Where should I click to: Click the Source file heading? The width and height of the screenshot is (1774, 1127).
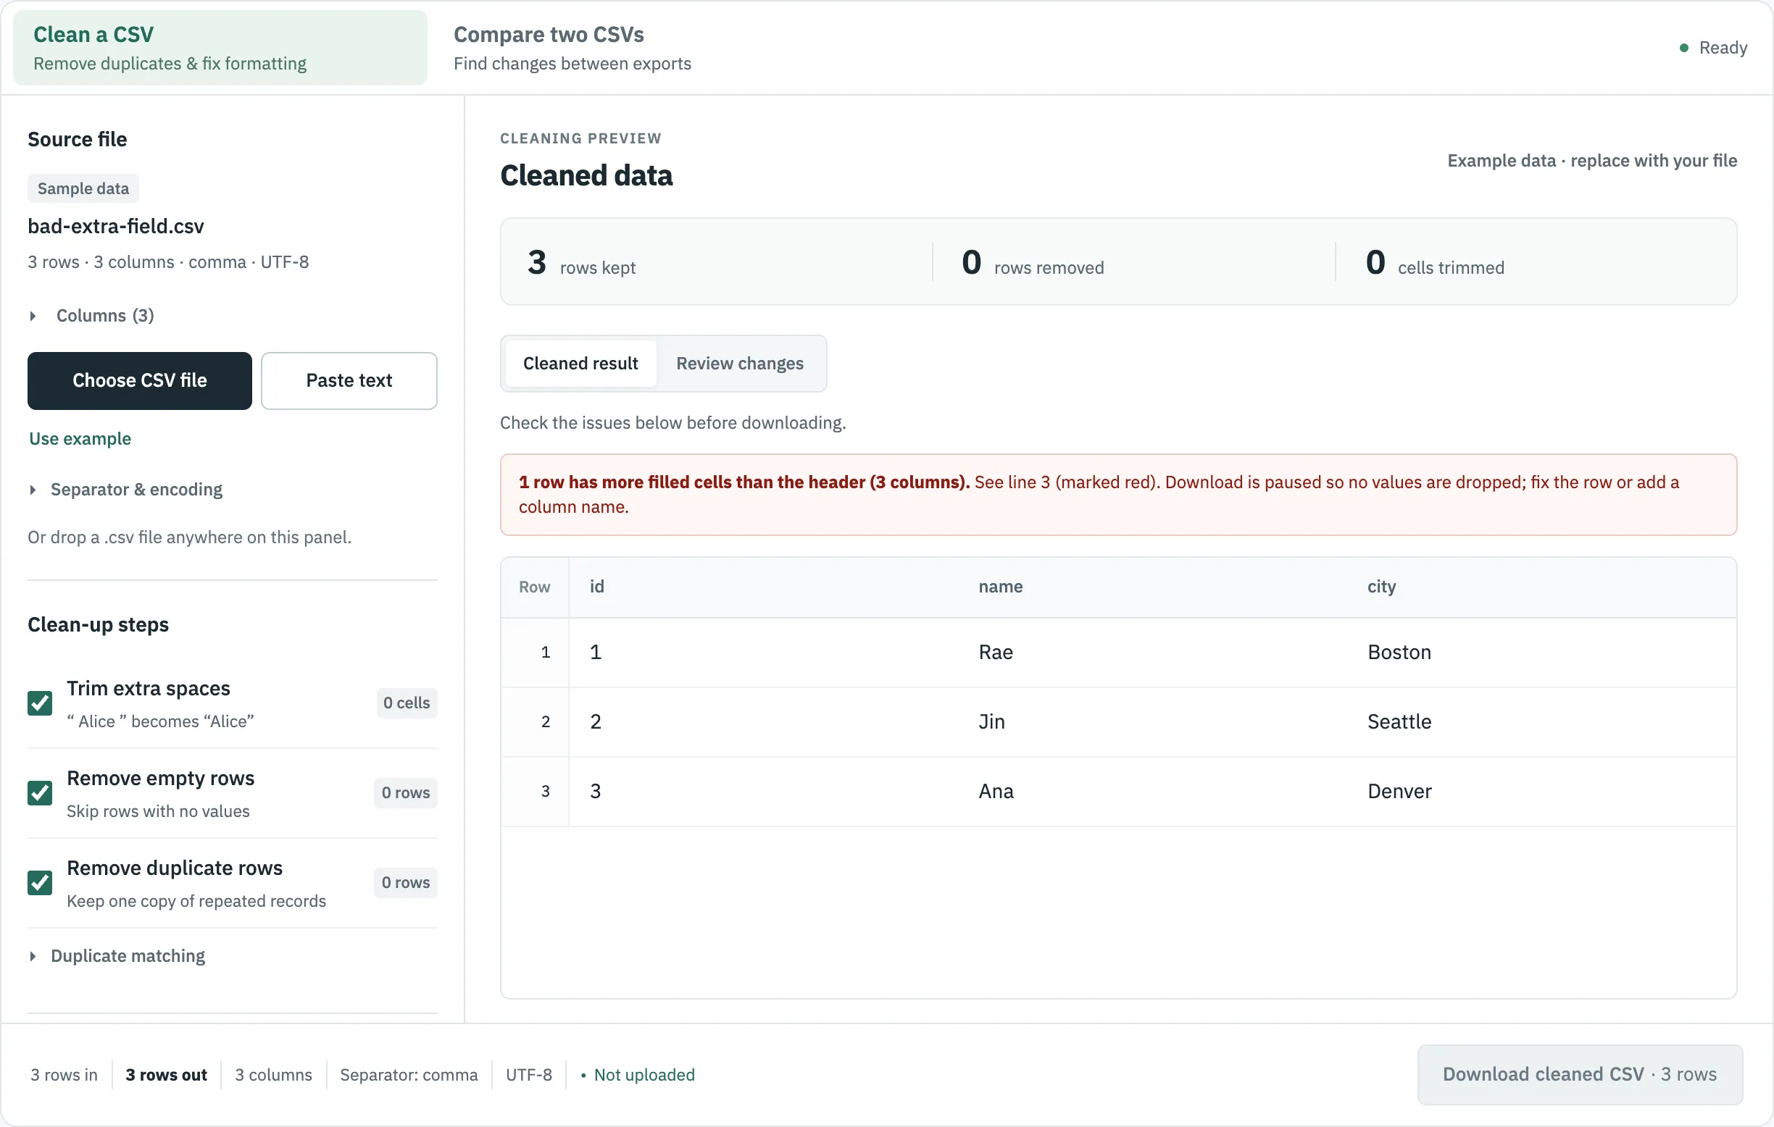pyautogui.click(x=78, y=139)
